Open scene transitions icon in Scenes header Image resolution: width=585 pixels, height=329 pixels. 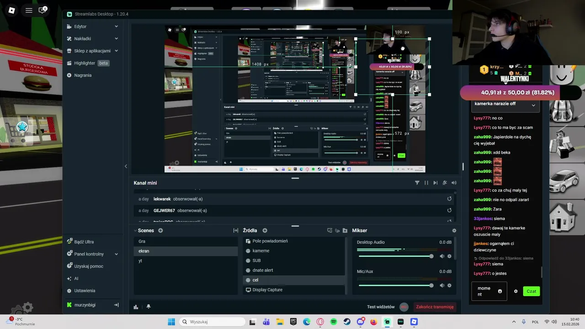pyautogui.click(x=236, y=231)
